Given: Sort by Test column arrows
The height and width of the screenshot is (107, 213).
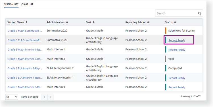Looking at the screenshot, I should tap(94, 22).
